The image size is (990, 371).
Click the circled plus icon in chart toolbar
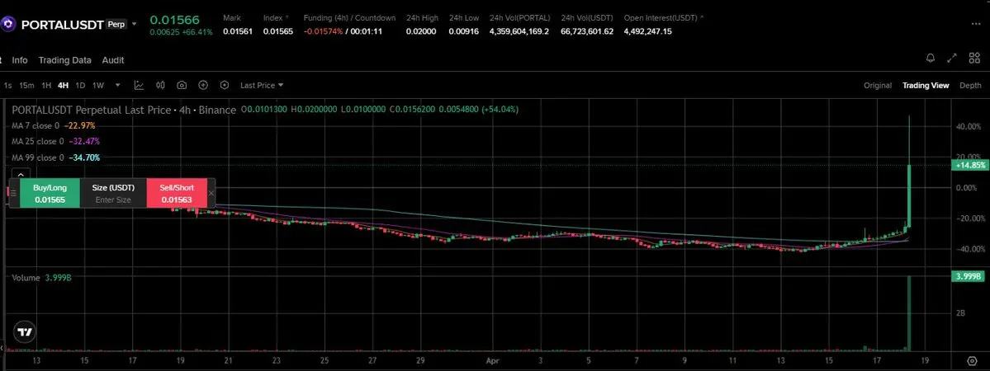pyautogui.click(x=203, y=85)
